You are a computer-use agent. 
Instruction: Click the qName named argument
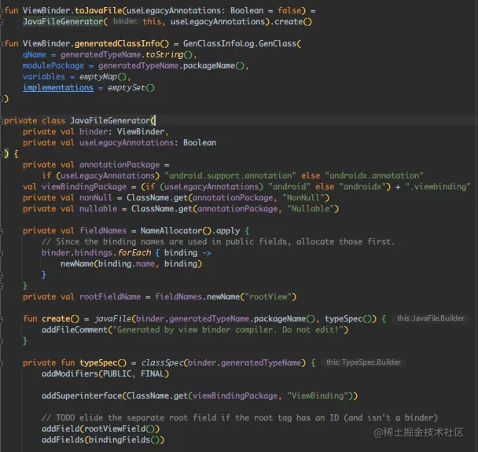click(x=35, y=54)
